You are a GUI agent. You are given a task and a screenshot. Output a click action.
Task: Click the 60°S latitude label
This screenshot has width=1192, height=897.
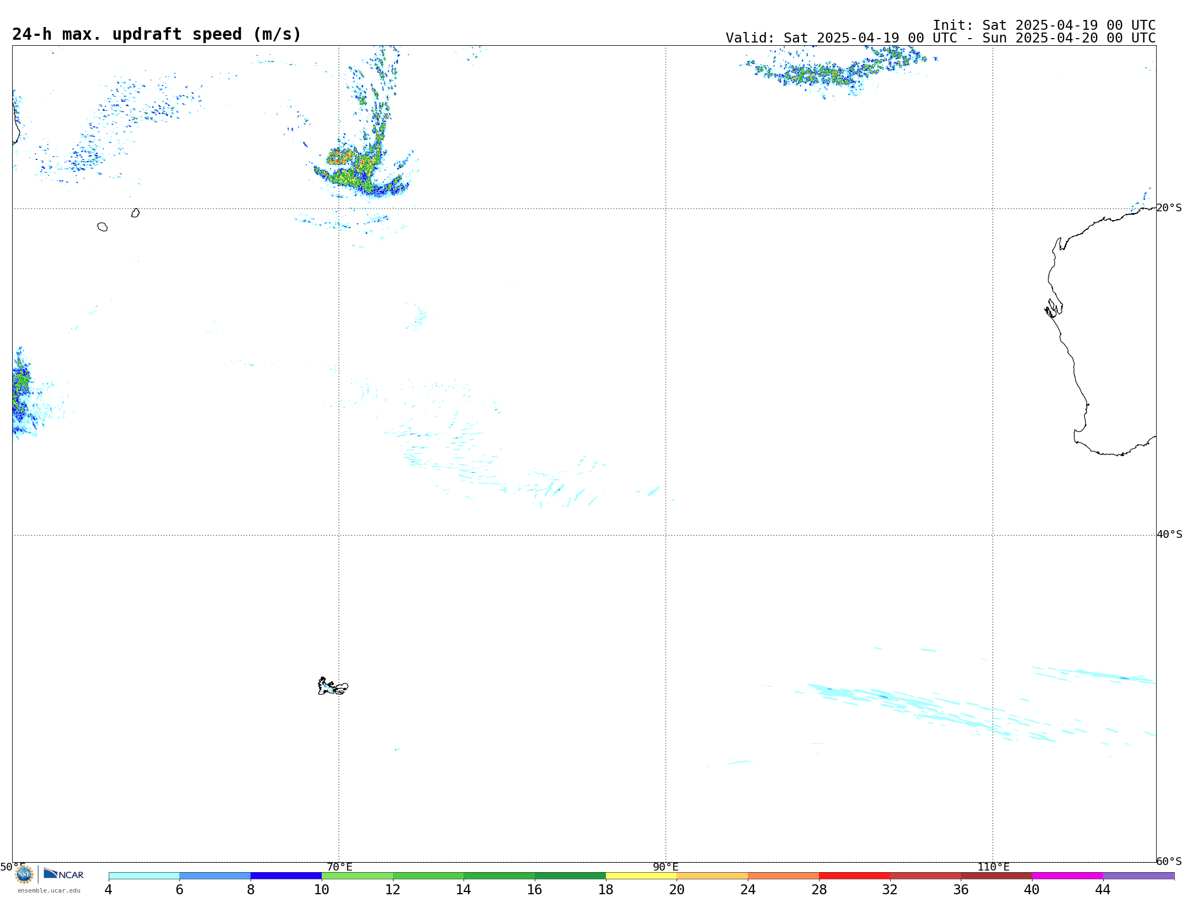click(1169, 861)
